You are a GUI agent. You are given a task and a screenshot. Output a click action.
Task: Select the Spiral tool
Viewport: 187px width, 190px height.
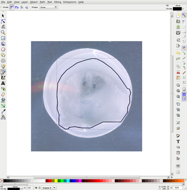click(x=3, y=61)
